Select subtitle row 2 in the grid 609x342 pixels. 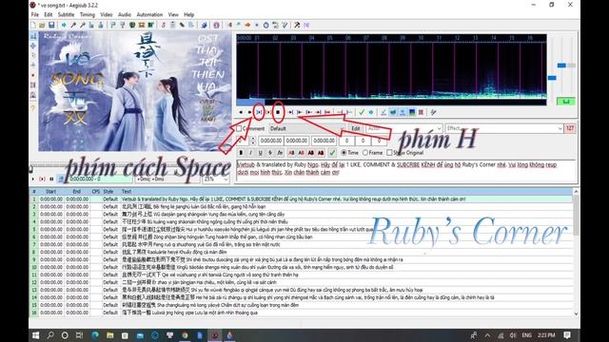pos(301,207)
